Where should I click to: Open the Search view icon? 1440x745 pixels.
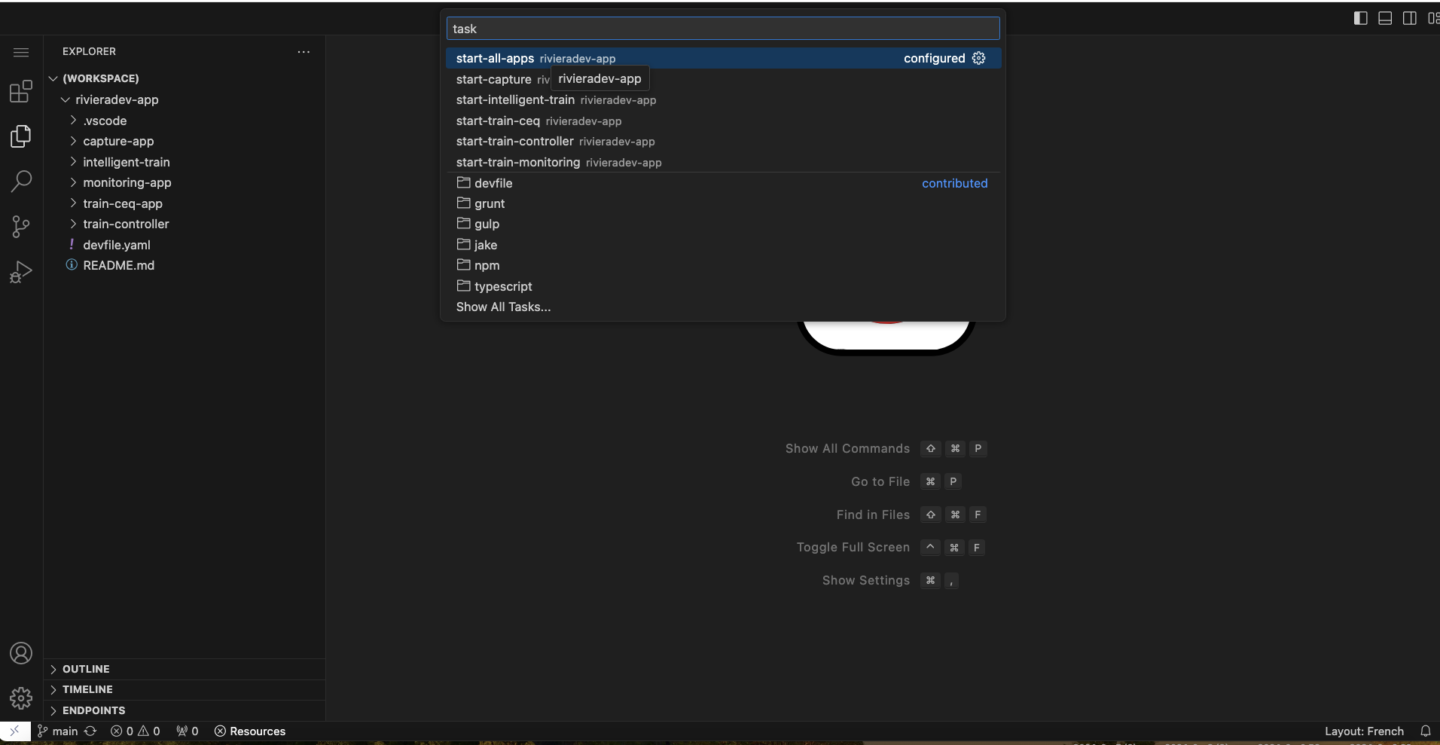click(21, 181)
